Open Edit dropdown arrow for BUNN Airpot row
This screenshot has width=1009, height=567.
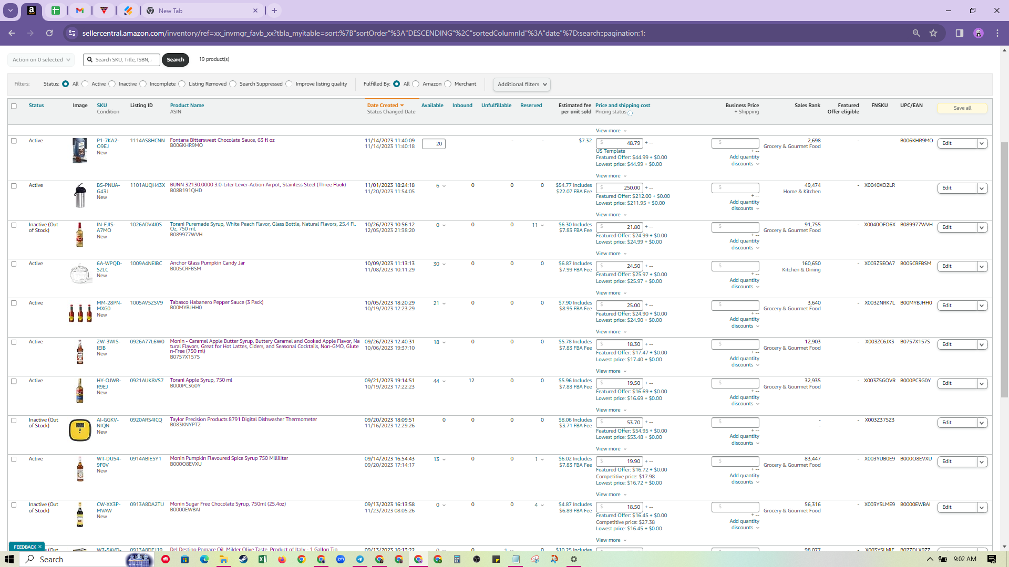[x=982, y=188]
